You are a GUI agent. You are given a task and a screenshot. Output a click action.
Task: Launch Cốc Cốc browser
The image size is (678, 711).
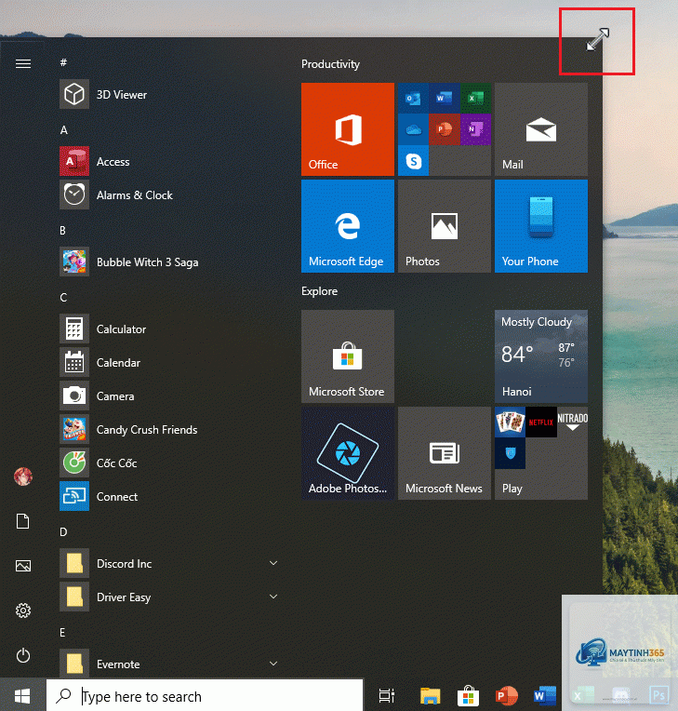pyautogui.click(x=168, y=463)
